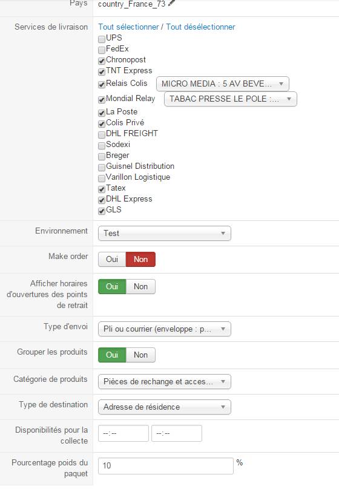Set Grouper les produits to Non

point(140,355)
